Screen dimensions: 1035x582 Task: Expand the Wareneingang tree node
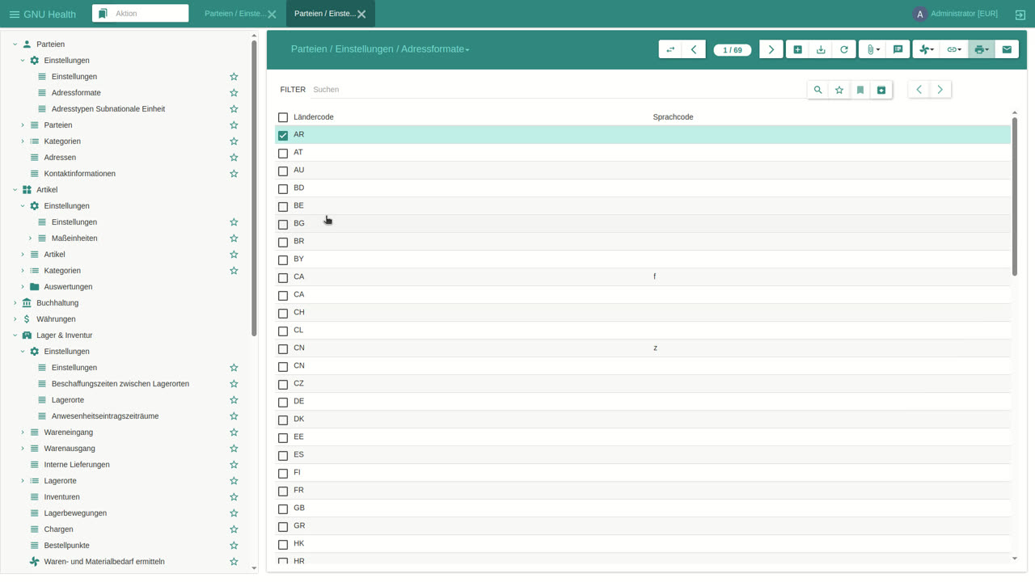tap(23, 432)
